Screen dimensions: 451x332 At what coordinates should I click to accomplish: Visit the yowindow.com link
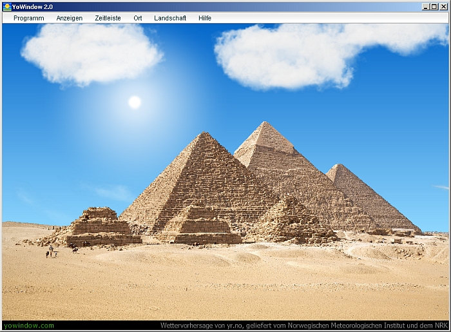point(29,326)
